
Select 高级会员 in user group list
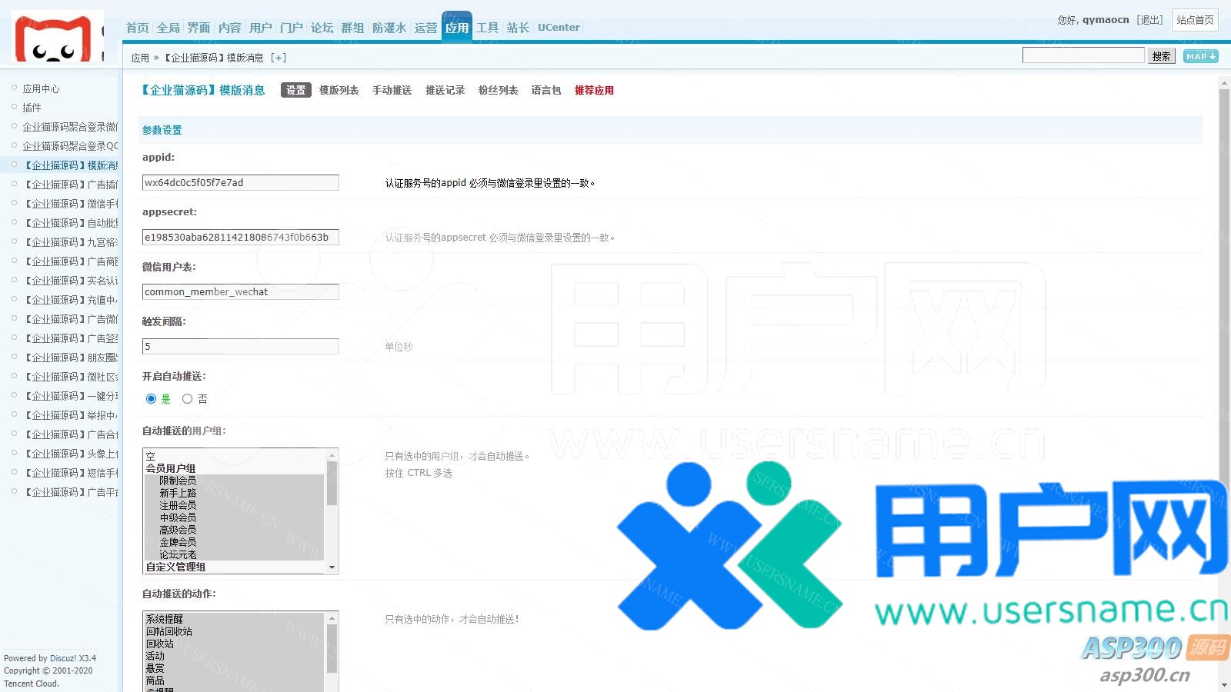[178, 530]
